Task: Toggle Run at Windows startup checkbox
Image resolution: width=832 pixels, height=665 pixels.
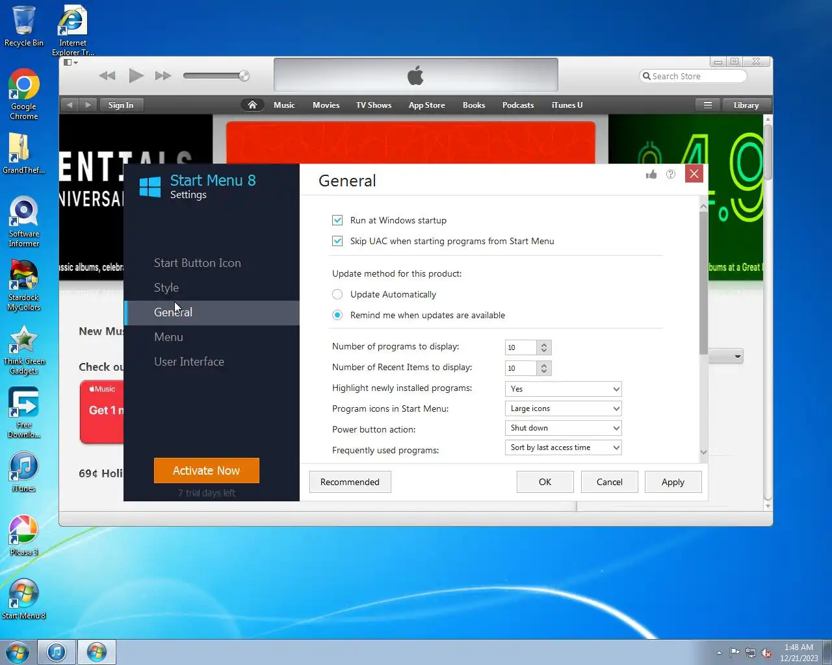Action: coord(337,220)
